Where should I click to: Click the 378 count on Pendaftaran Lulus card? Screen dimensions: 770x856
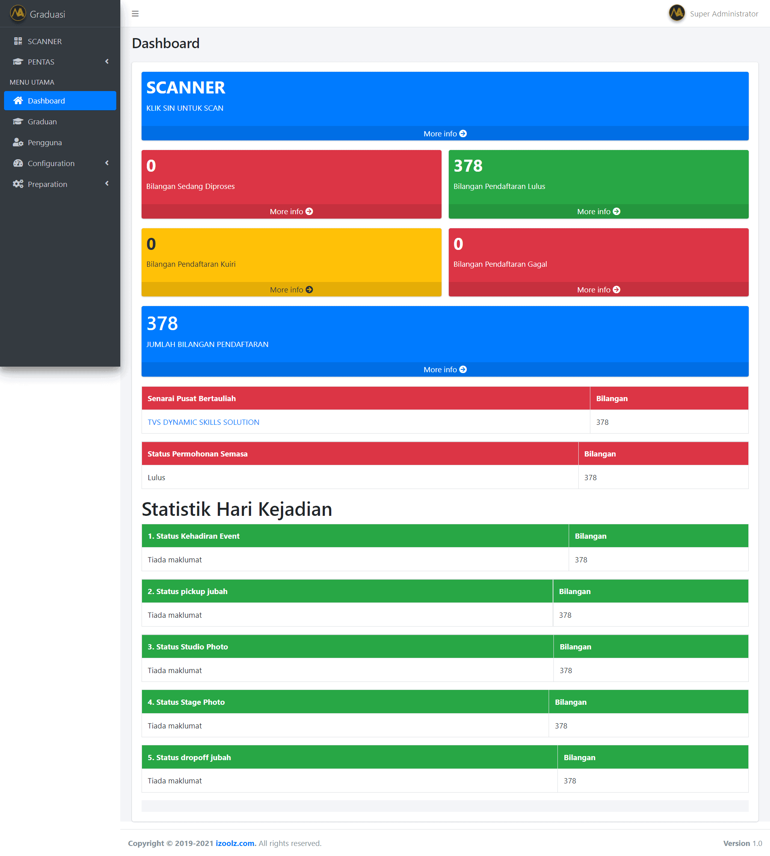[x=468, y=166]
